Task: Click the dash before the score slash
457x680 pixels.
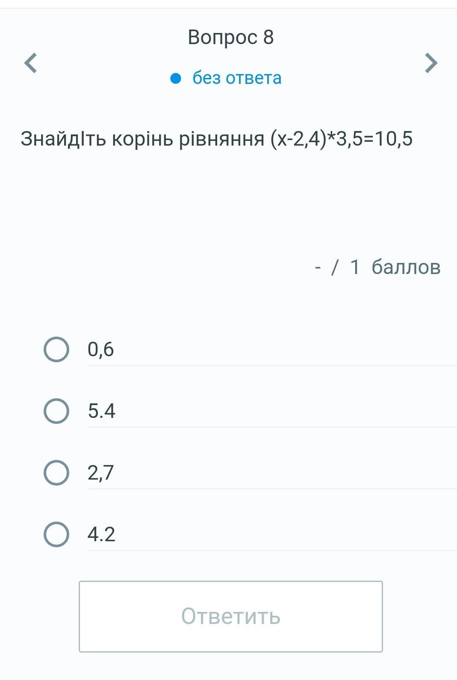Action: click(x=318, y=268)
